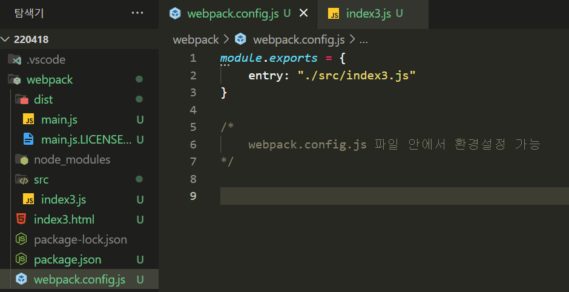Switch to the webpack.config.js tab
569x292 pixels.
point(232,14)
